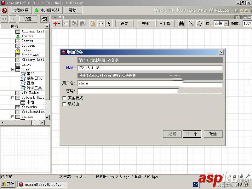Open the 层 连接 dropdown
252x189 pixels.
coord(226,23)
